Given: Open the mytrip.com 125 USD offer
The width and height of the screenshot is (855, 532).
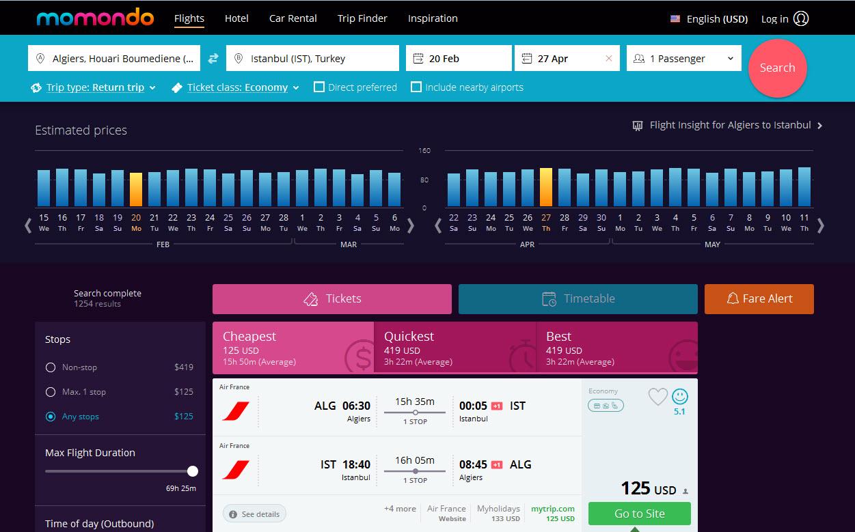Looking at the screenshot, I should 552,514.
